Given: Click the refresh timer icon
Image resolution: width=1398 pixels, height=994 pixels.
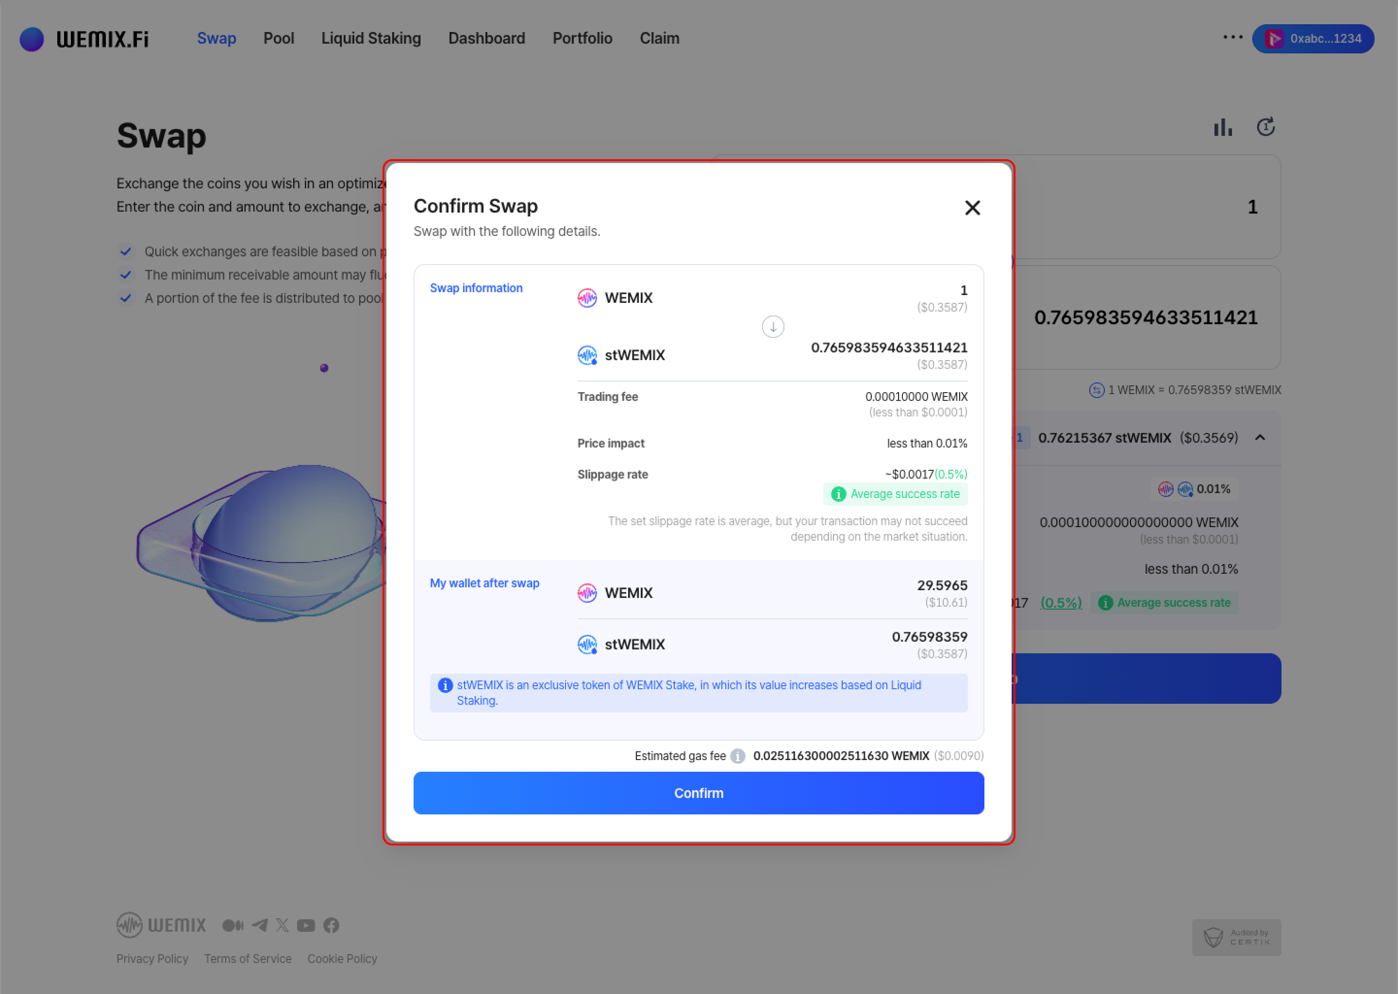Looking at the screenshot, I should [1265, 127].
